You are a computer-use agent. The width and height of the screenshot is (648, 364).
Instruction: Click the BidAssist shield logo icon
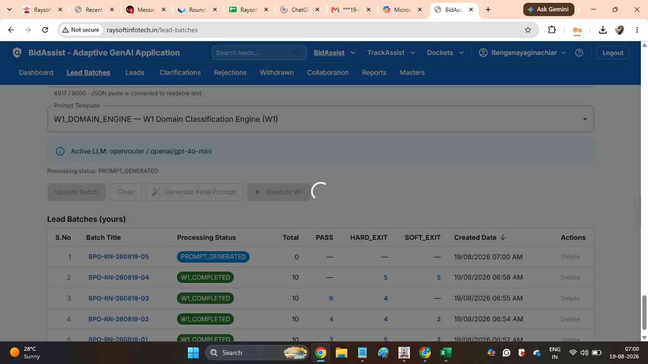pos(17,53)
